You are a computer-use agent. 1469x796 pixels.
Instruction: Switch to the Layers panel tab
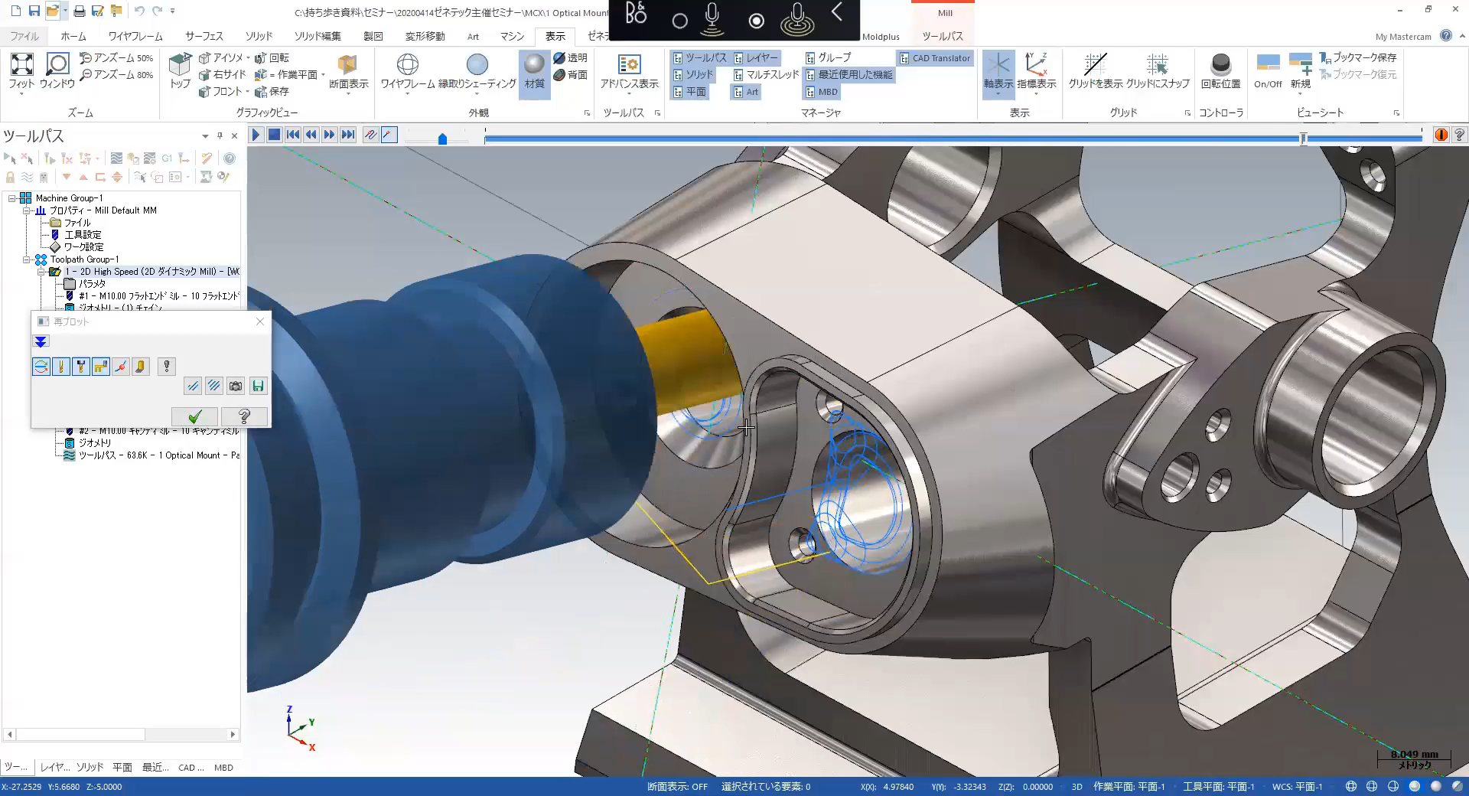pos(54,767)
